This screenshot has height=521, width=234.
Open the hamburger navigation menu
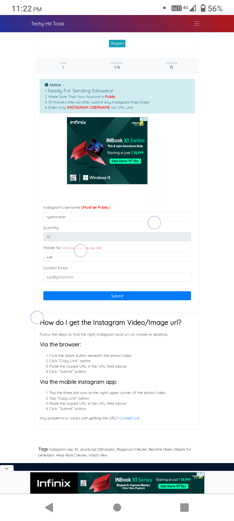click(x=196, y=23)
